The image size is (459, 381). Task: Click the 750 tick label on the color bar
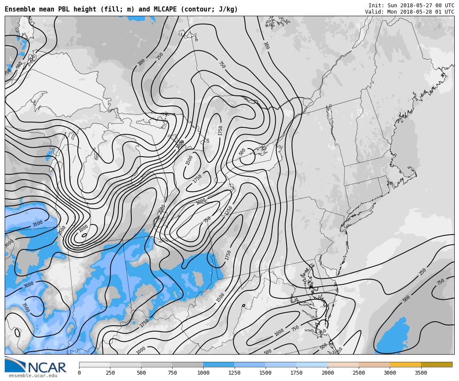click(172, 373)
